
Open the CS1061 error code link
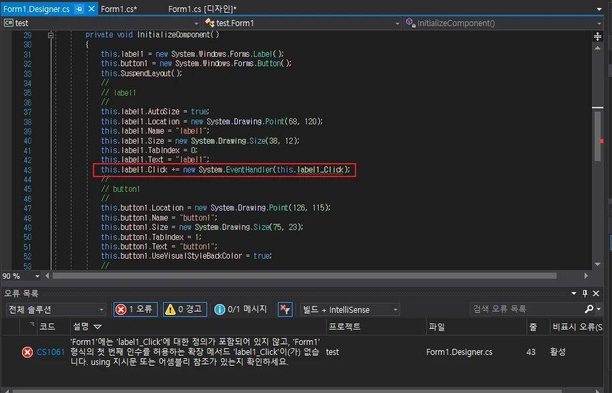point(51,352)
